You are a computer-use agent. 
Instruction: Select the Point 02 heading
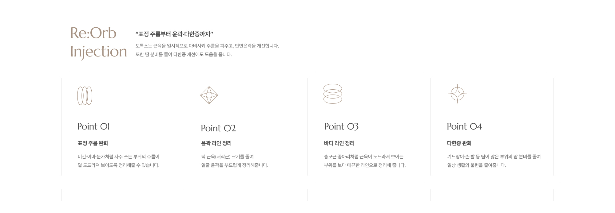[218, 128]
